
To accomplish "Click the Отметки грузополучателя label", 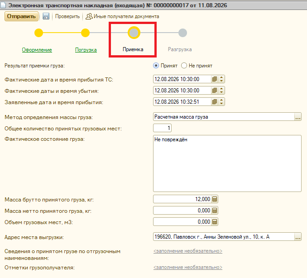I will pos(39,268).
